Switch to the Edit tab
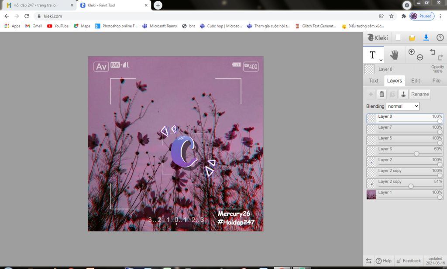Viewport: 447px width, 269px height. coord(416,81)
